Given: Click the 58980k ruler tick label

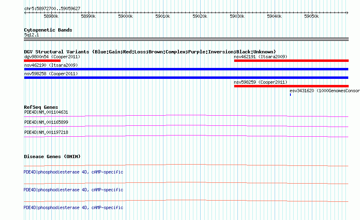Looking at the screenshot, I should pyautogui.click(x=51, y=16).
